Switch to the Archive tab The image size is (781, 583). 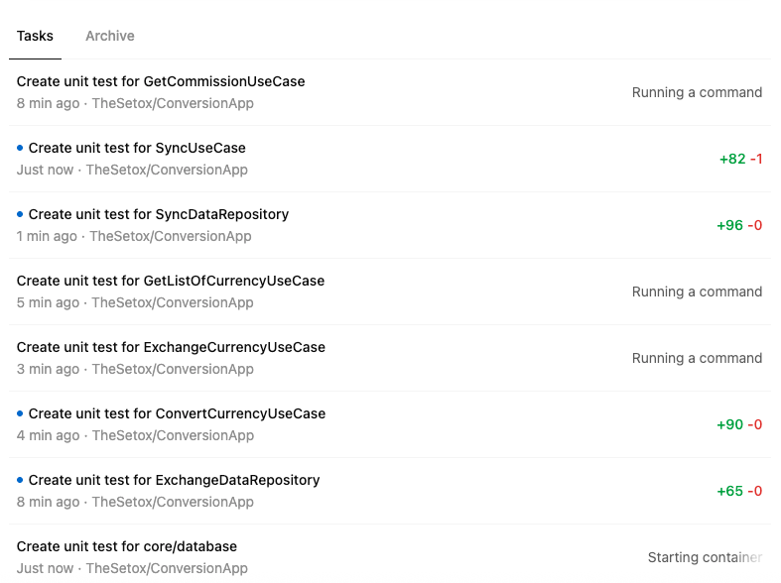point(109,36)
